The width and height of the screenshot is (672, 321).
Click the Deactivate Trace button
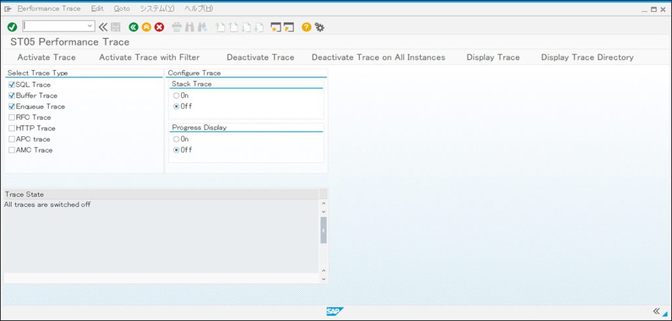click(x=260, y=58)
